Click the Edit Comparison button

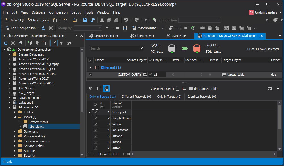[22, 28]
